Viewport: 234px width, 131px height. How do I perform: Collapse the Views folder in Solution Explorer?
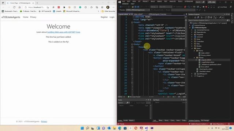click(x=192, y=48)
